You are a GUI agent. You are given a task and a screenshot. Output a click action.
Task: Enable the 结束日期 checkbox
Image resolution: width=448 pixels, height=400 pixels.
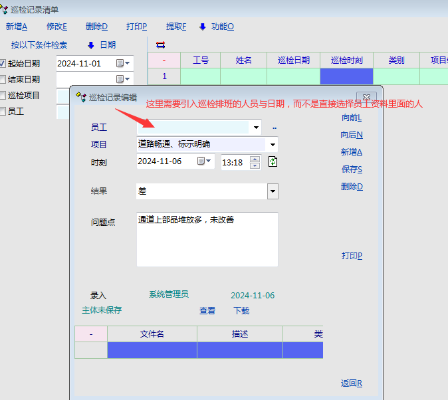(x=3, y=80)
